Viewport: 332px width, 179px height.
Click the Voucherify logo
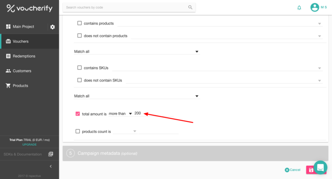point(29,8)
